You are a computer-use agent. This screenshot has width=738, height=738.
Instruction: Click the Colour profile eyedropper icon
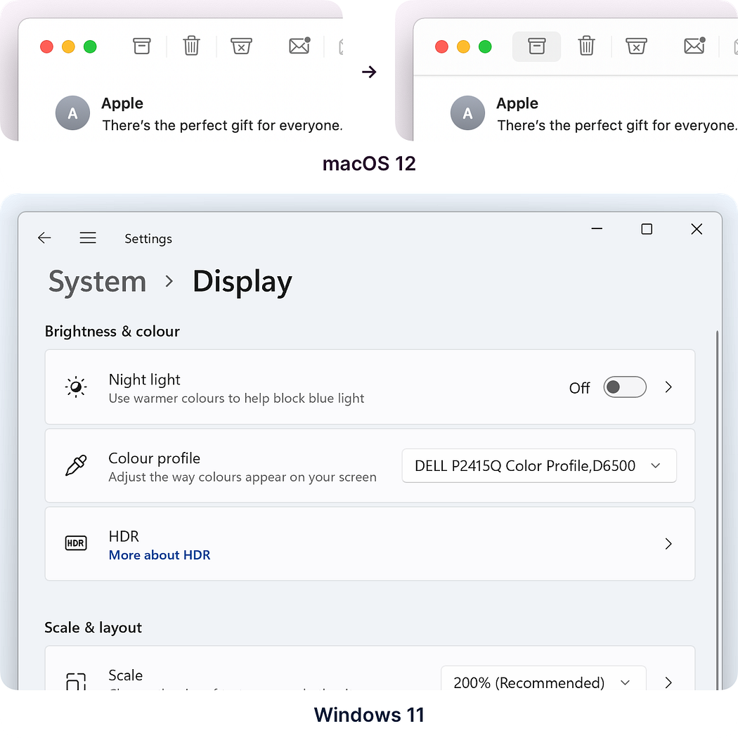coord(76,465)
